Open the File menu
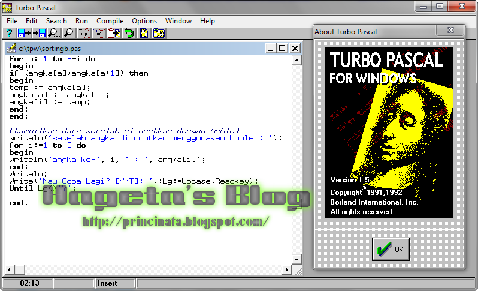Screen dimensions: 478x291 12,21
